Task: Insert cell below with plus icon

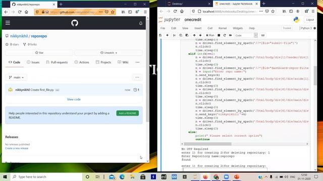Action: click(x=167, y=35)
